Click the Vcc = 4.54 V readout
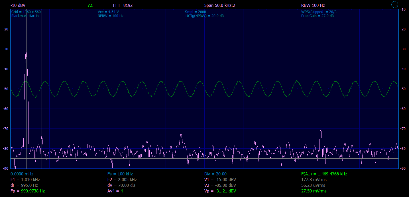The width and height of the screenshot is (409, 197). (x=108, y=12)
